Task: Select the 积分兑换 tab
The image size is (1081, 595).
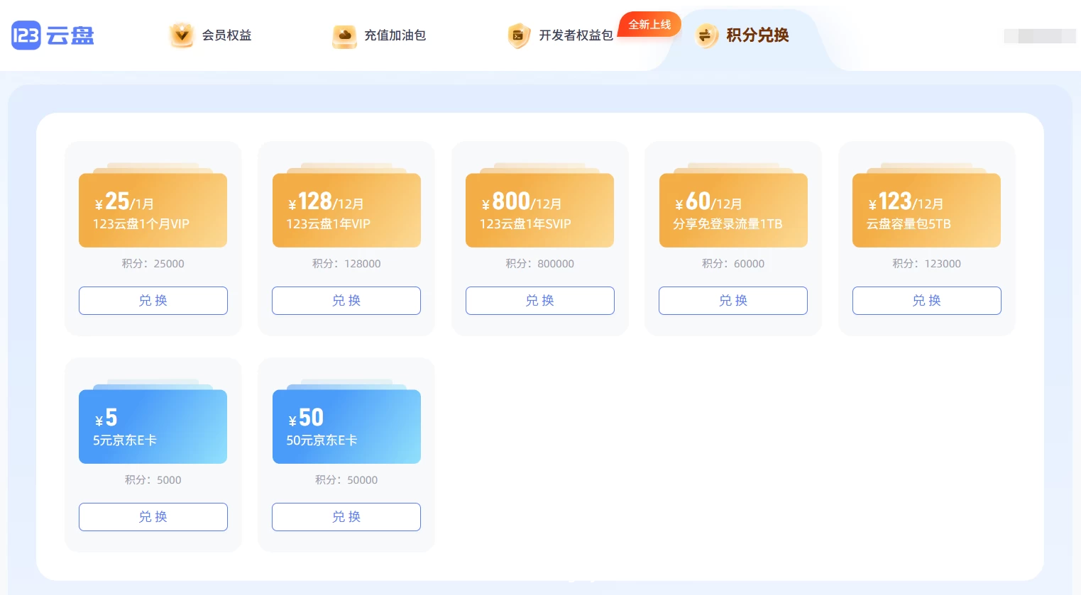Action: click(x=742, y=35)
